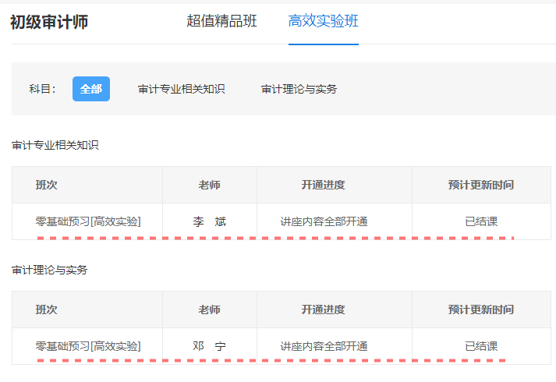Click 讲座内容全部开通 in the 李斌 row
This screenshot has height=382, width=556.
click(324, 221)
